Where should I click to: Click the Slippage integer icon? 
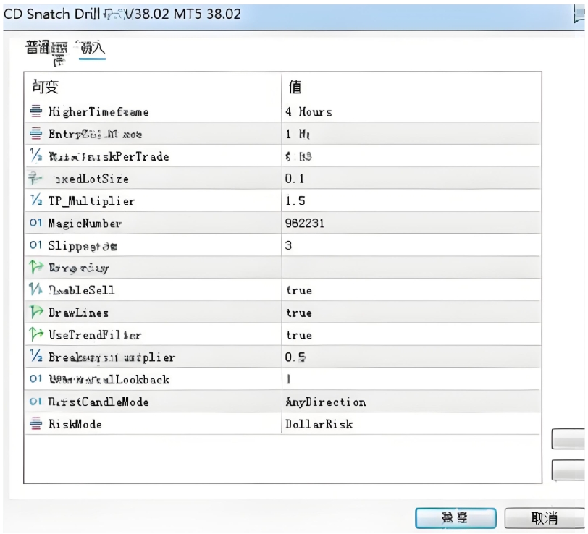click(36, 246)
